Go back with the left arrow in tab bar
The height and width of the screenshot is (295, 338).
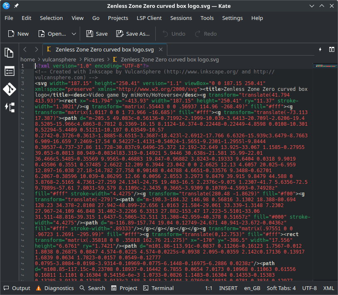(x=25, y=49)
